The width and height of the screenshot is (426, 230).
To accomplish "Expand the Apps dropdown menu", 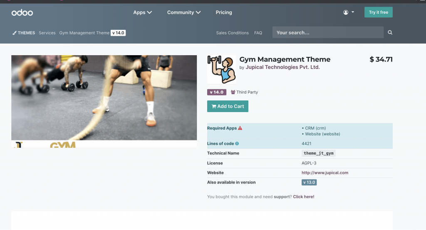I will 142,12.
